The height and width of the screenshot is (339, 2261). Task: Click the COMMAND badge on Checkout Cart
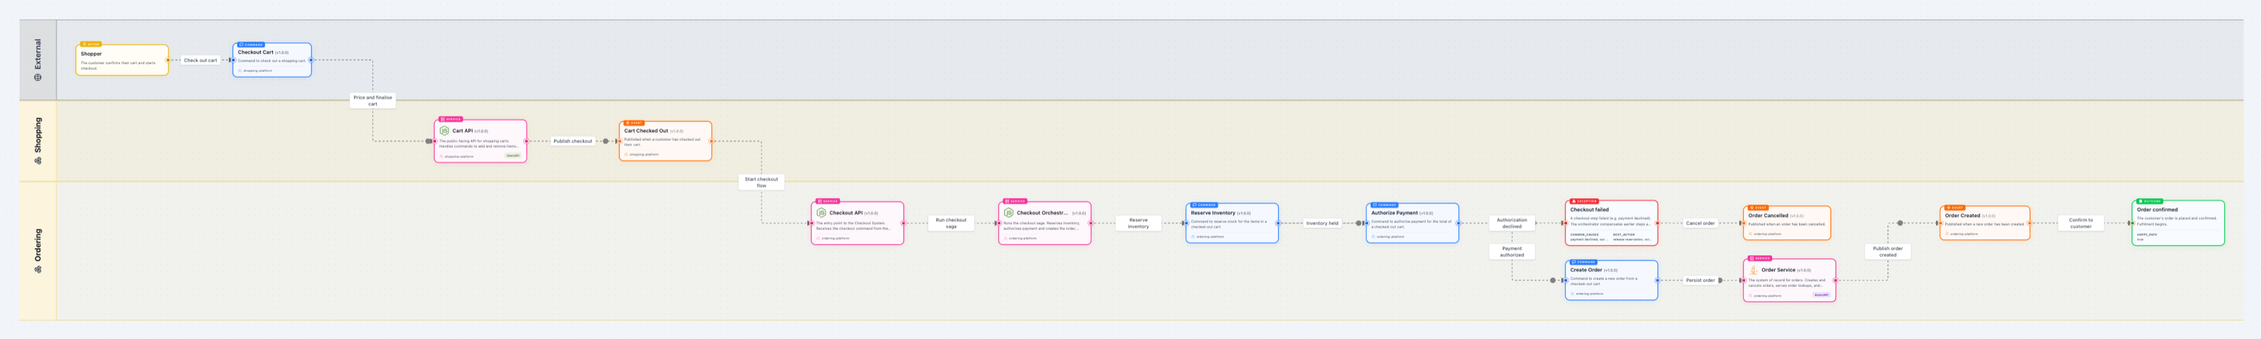(x=251, y=44)
